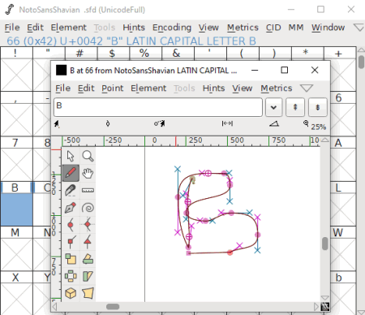Open the Point menu
The image size is (365, 315).
coord(113,88)
